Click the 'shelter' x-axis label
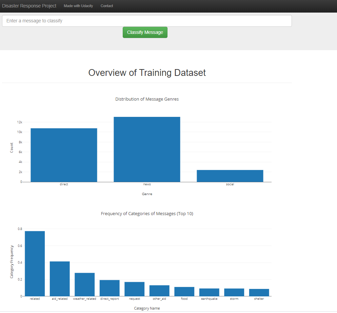 click(x=259, y=299)
